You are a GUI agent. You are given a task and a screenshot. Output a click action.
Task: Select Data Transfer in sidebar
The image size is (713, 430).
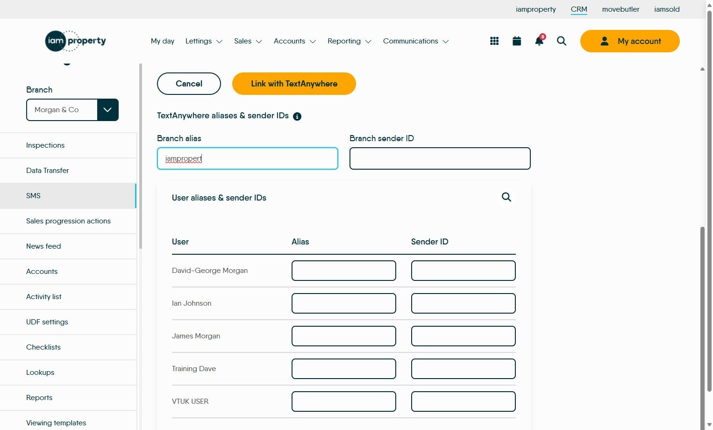(x=48, y=171)
